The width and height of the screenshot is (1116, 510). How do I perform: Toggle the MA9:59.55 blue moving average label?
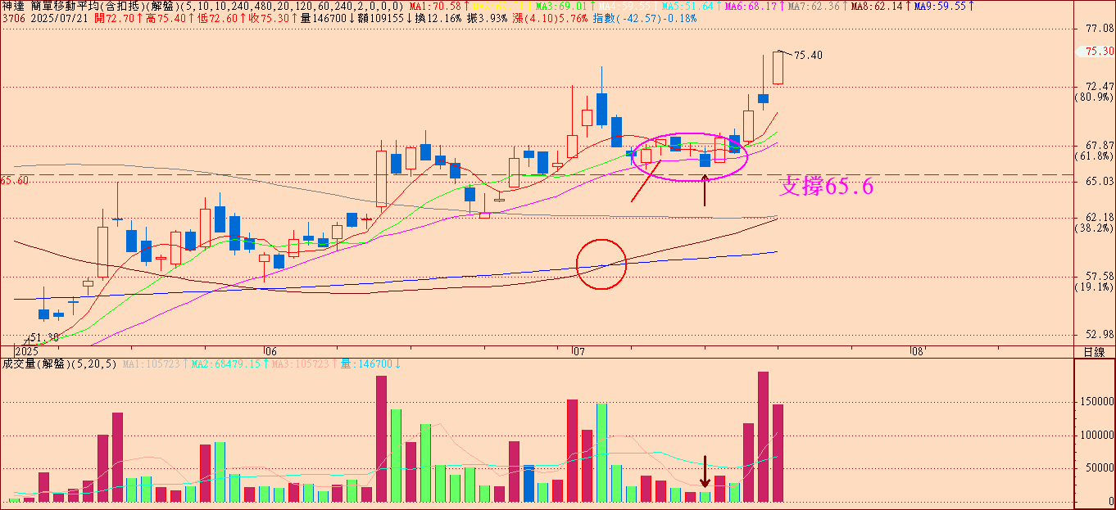(x=943, y=7)
